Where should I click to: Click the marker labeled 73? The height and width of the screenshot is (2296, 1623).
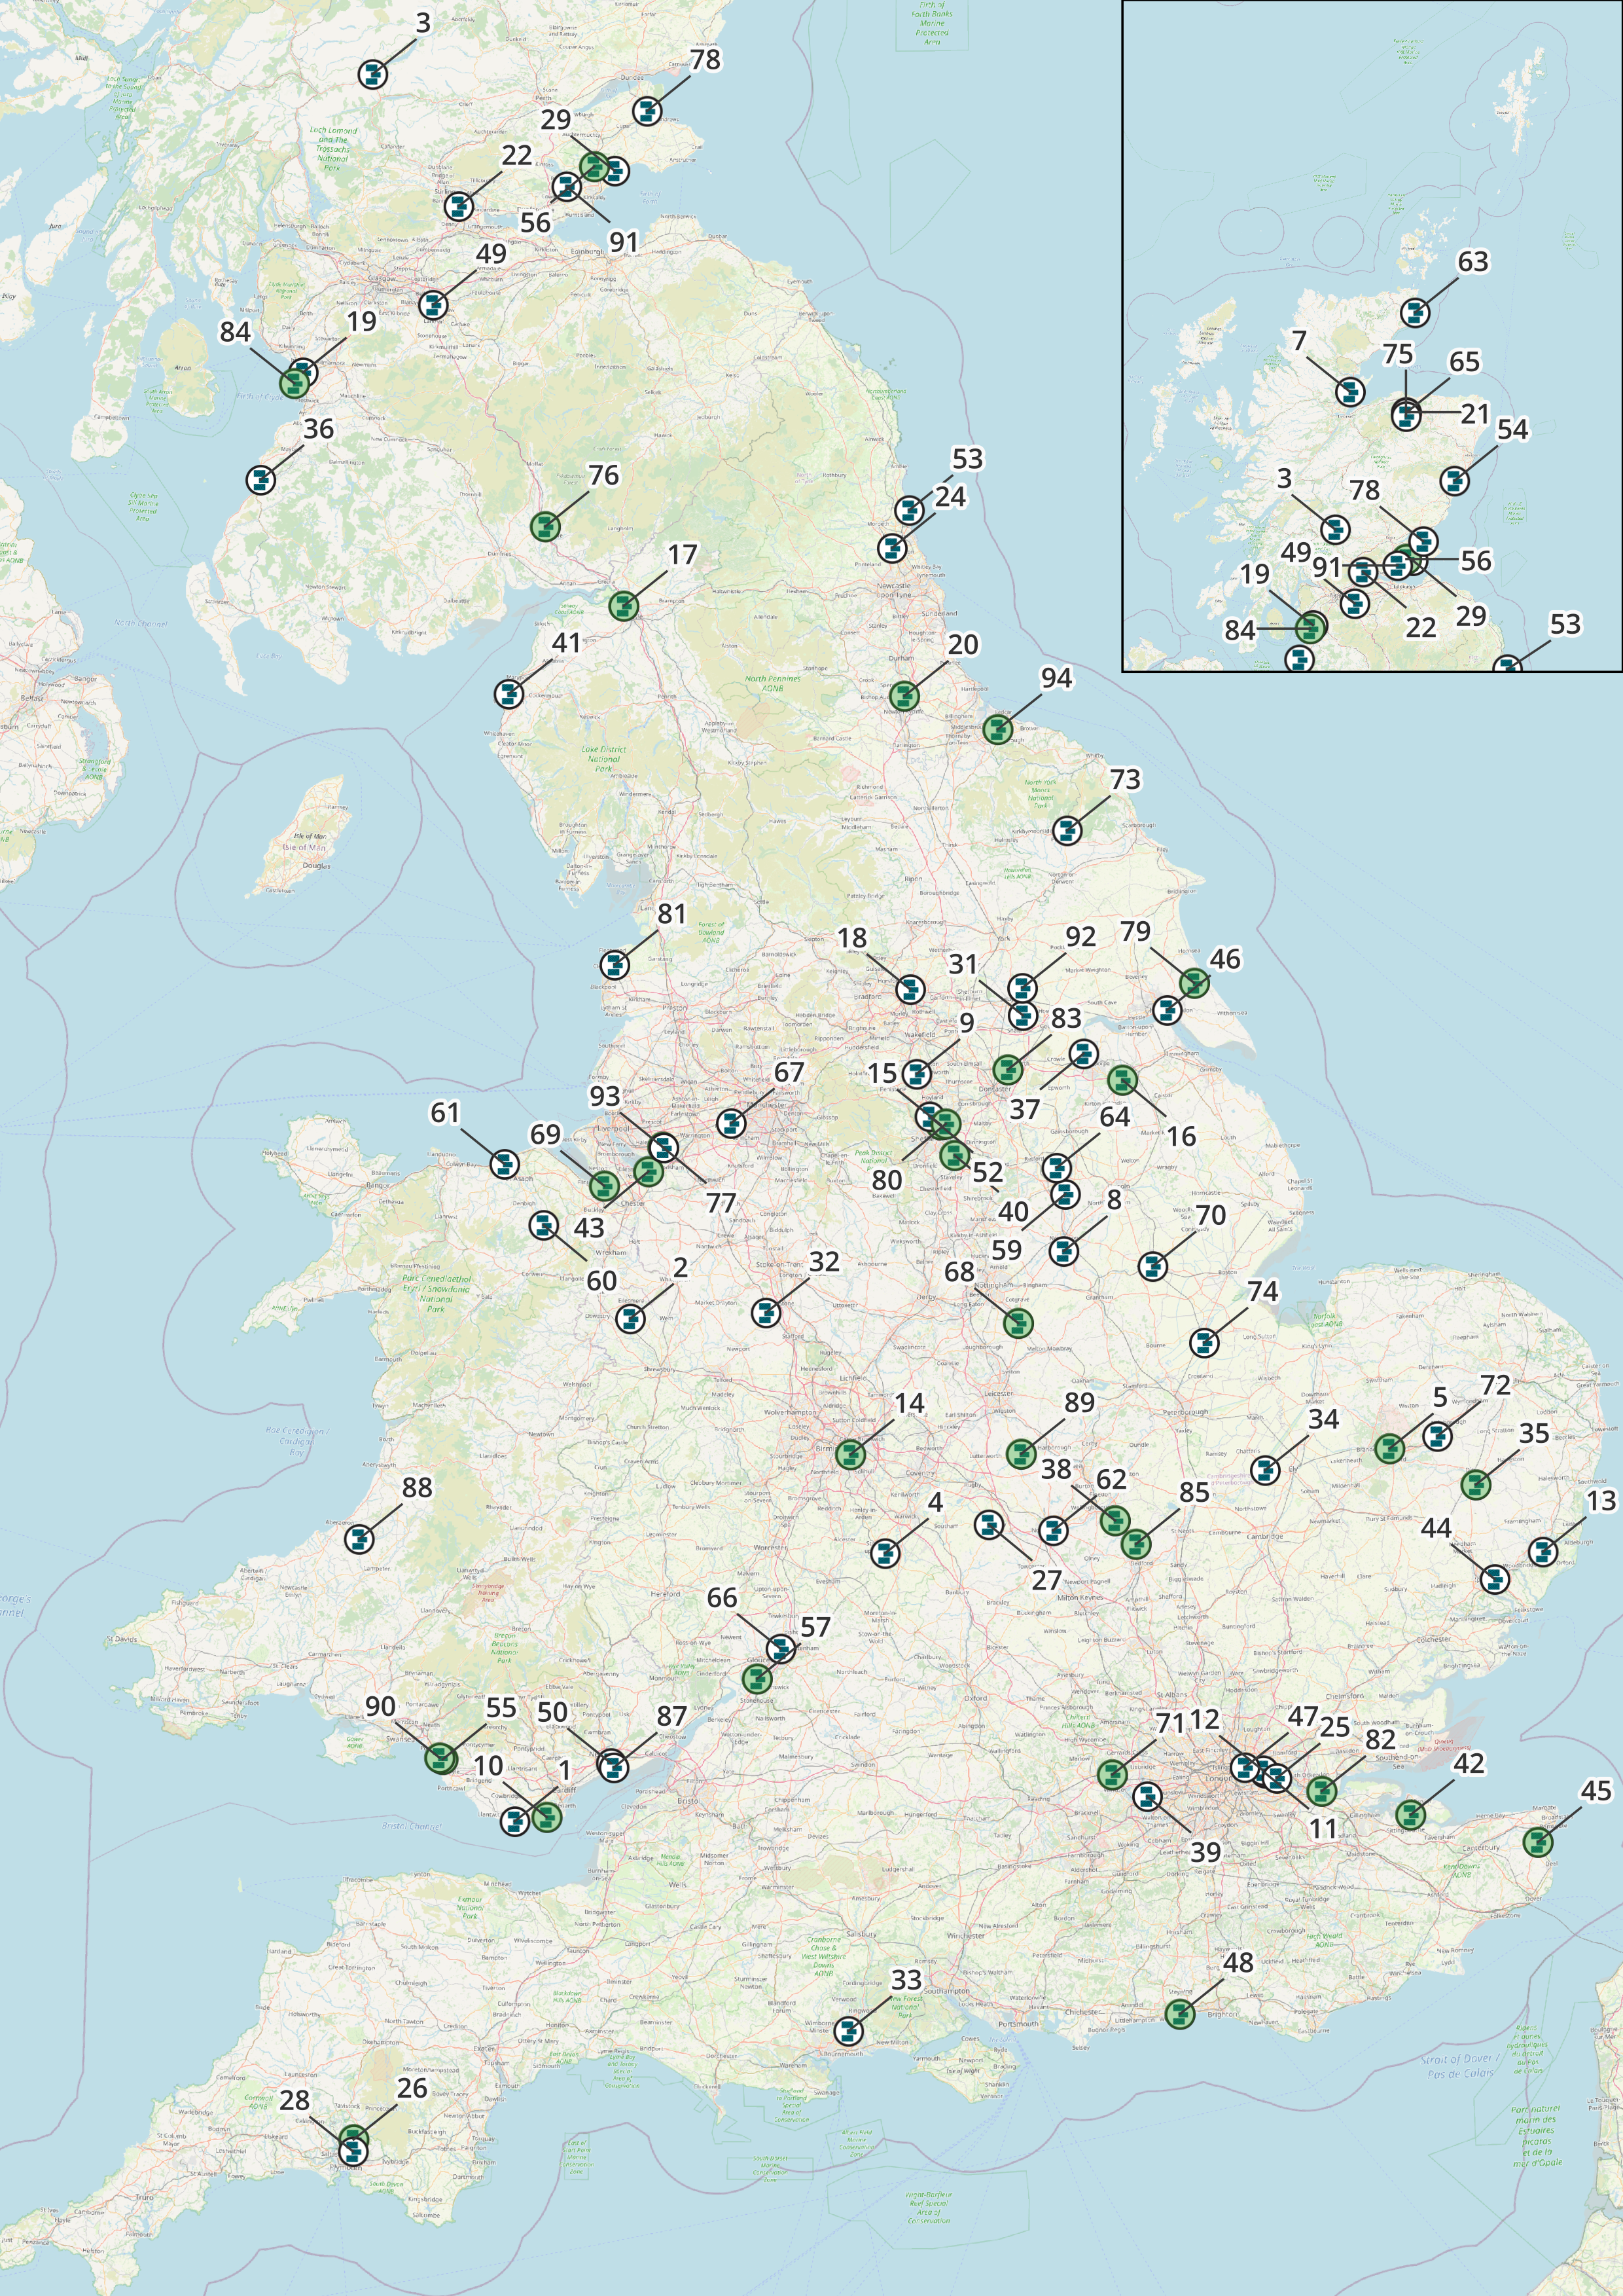pyautogui.click(x=1067, y=830)
